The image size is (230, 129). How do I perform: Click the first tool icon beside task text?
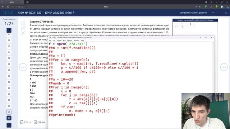(x=23, y=23)
